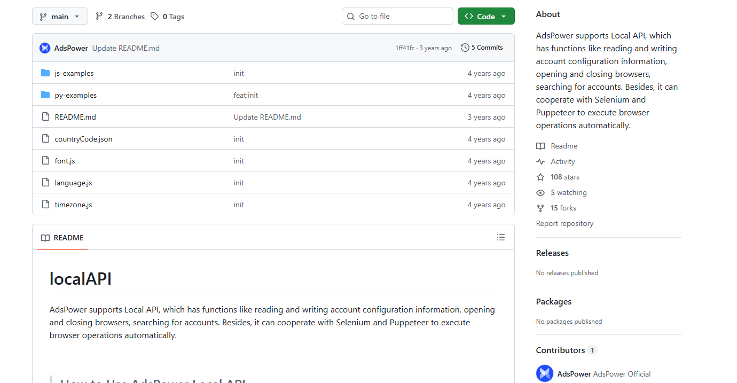737x383 pixels.
Task: Click the Report repository link
Action: (564, 223)
